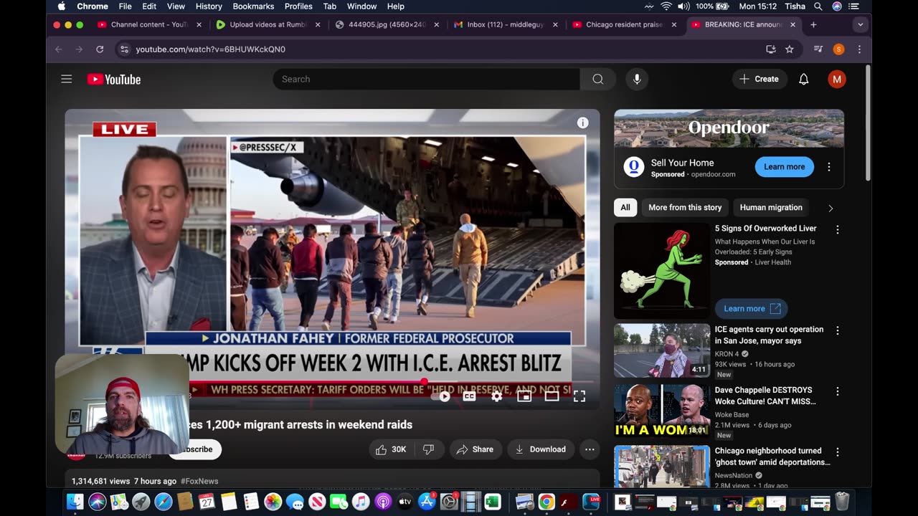Reload the page
This screenshot has height=516, width=918.
[100, 49]
